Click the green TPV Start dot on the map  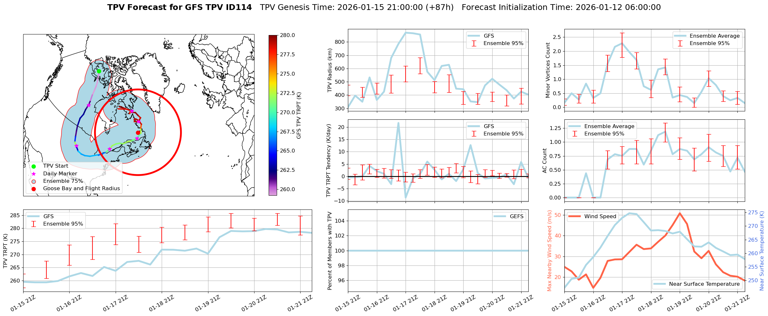[99, 71]
